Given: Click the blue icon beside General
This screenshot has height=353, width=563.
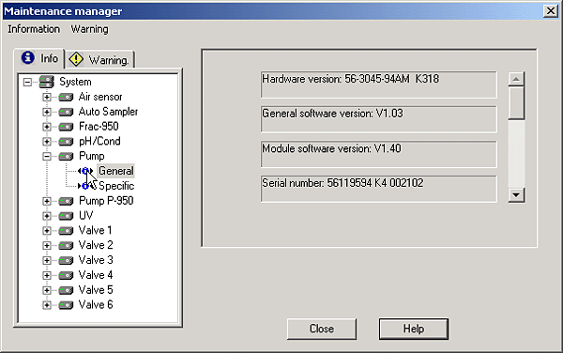Looking at the screenshot, I should [x=85, y=171].
